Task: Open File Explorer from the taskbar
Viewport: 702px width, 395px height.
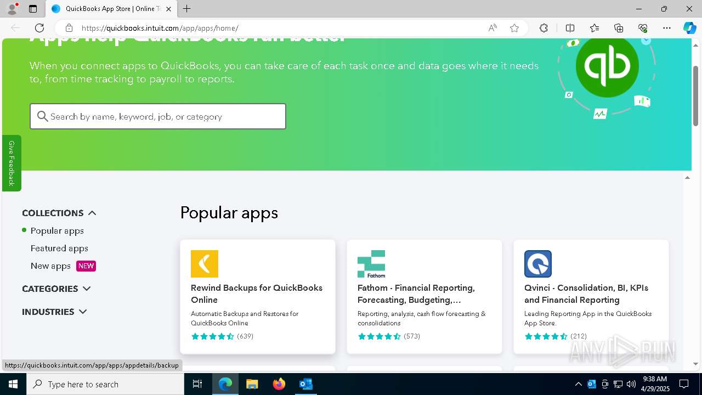Action: (252, 384)
